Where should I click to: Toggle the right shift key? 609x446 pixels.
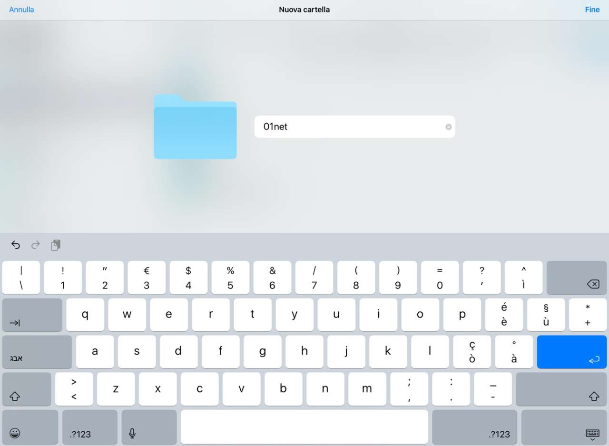tap(561, 389)
